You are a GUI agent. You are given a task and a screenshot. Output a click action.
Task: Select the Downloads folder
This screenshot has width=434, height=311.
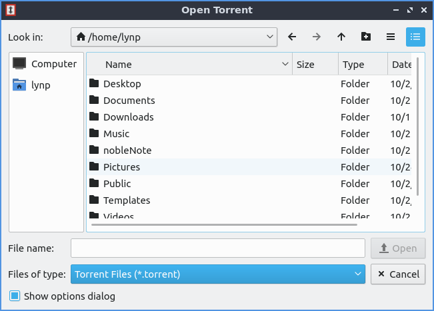tap(128, 117)
